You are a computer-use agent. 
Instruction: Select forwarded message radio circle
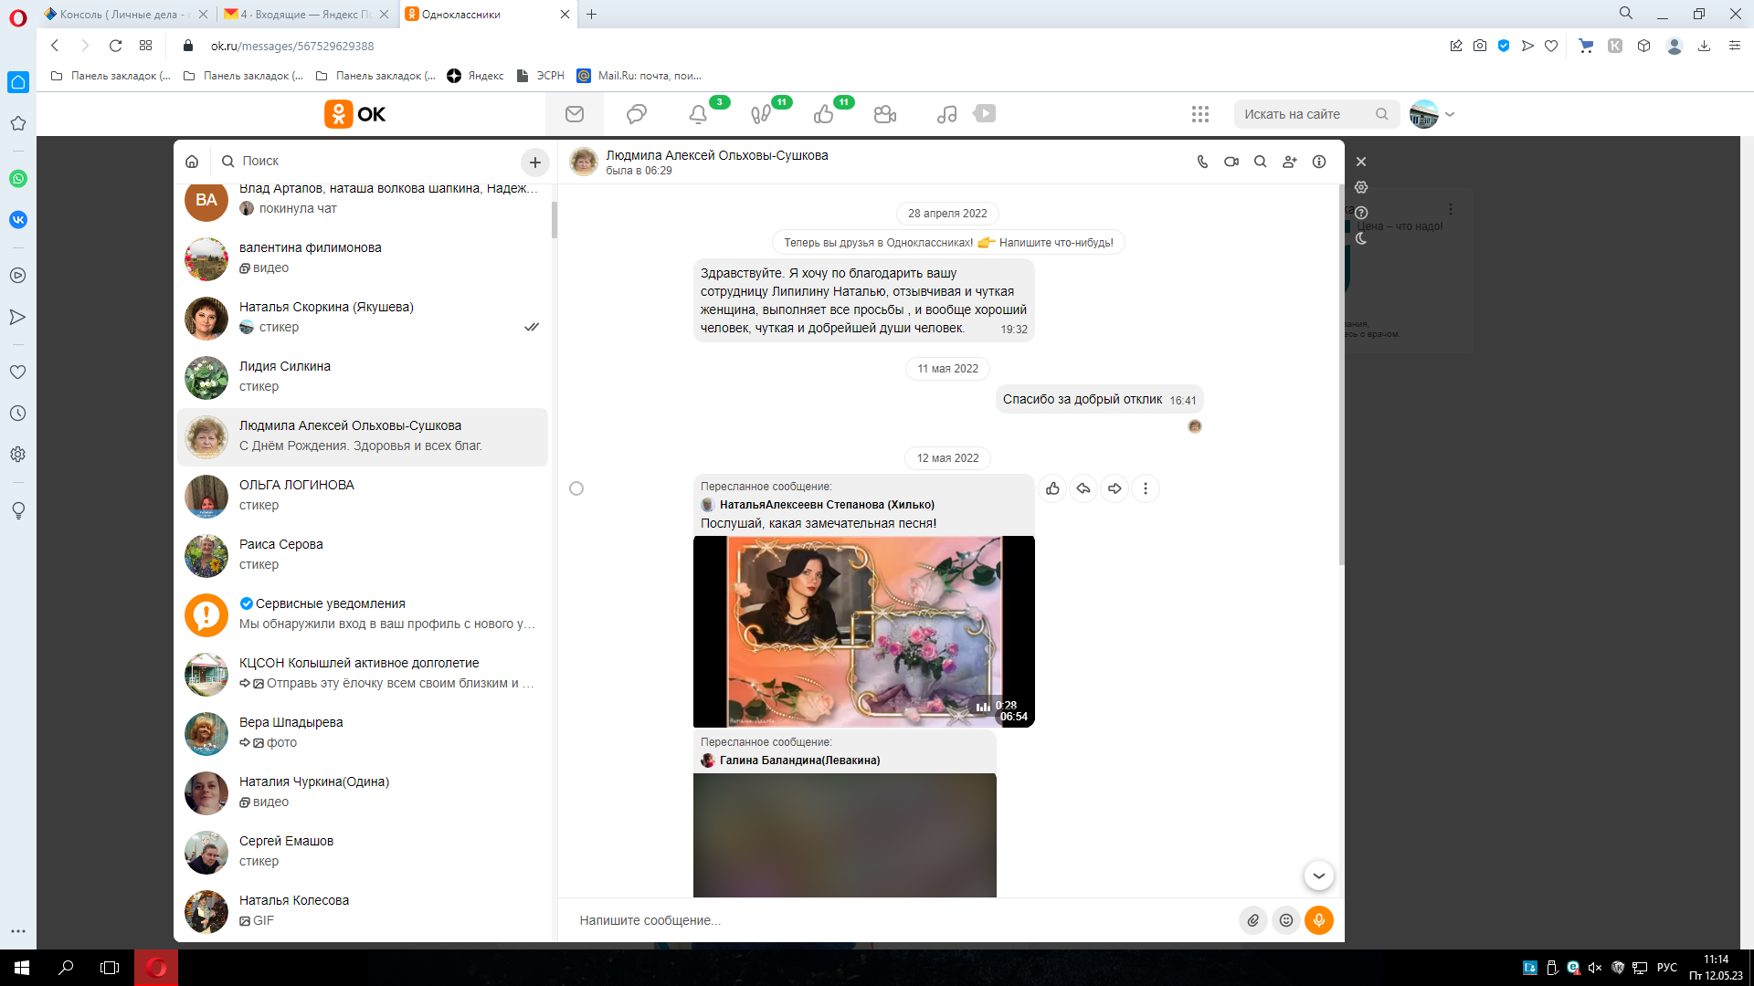tap(576, 488)
